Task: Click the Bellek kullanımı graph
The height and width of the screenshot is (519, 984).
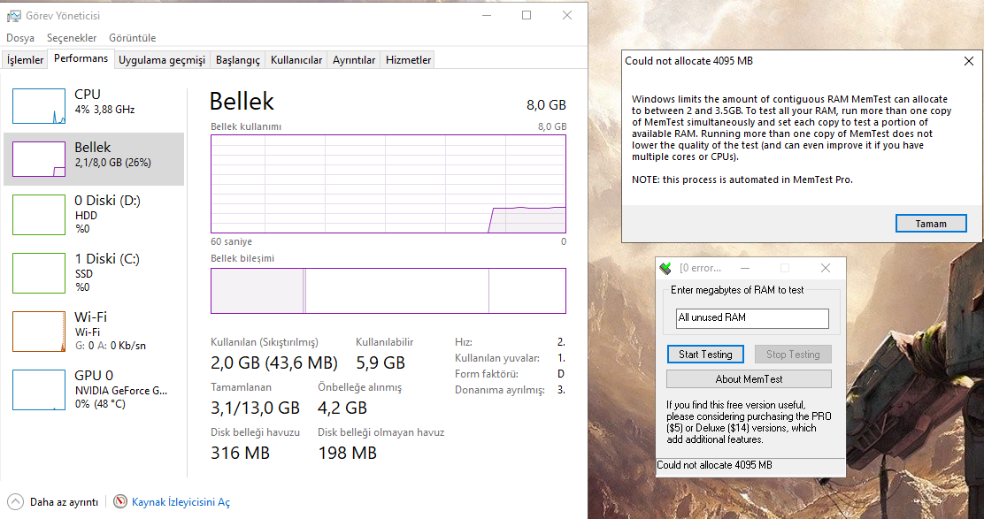Action: pyautogui.click(x=388, y=184)
